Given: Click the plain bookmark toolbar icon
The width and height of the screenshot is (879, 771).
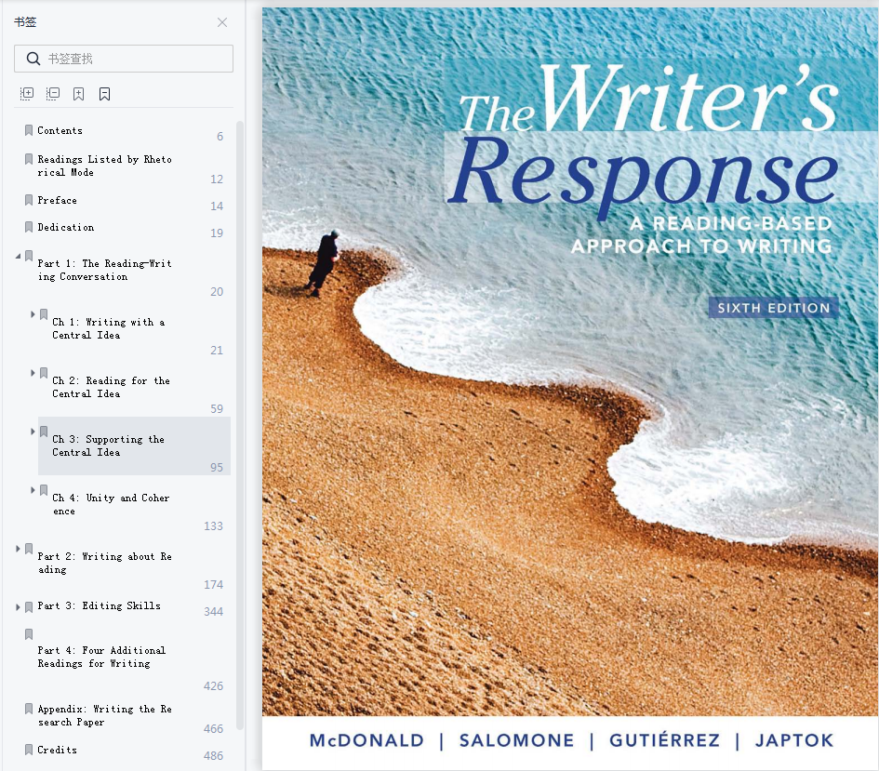Looking at the screenshot, I should pos(104,94).
